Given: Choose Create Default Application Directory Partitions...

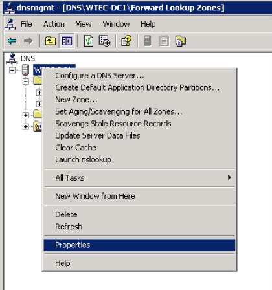Looking at the screenshot, I should [x=139, y=87].
